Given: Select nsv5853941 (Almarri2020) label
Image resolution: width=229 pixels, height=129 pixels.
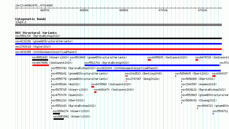Looking at the screenshot, I should 72,116.
